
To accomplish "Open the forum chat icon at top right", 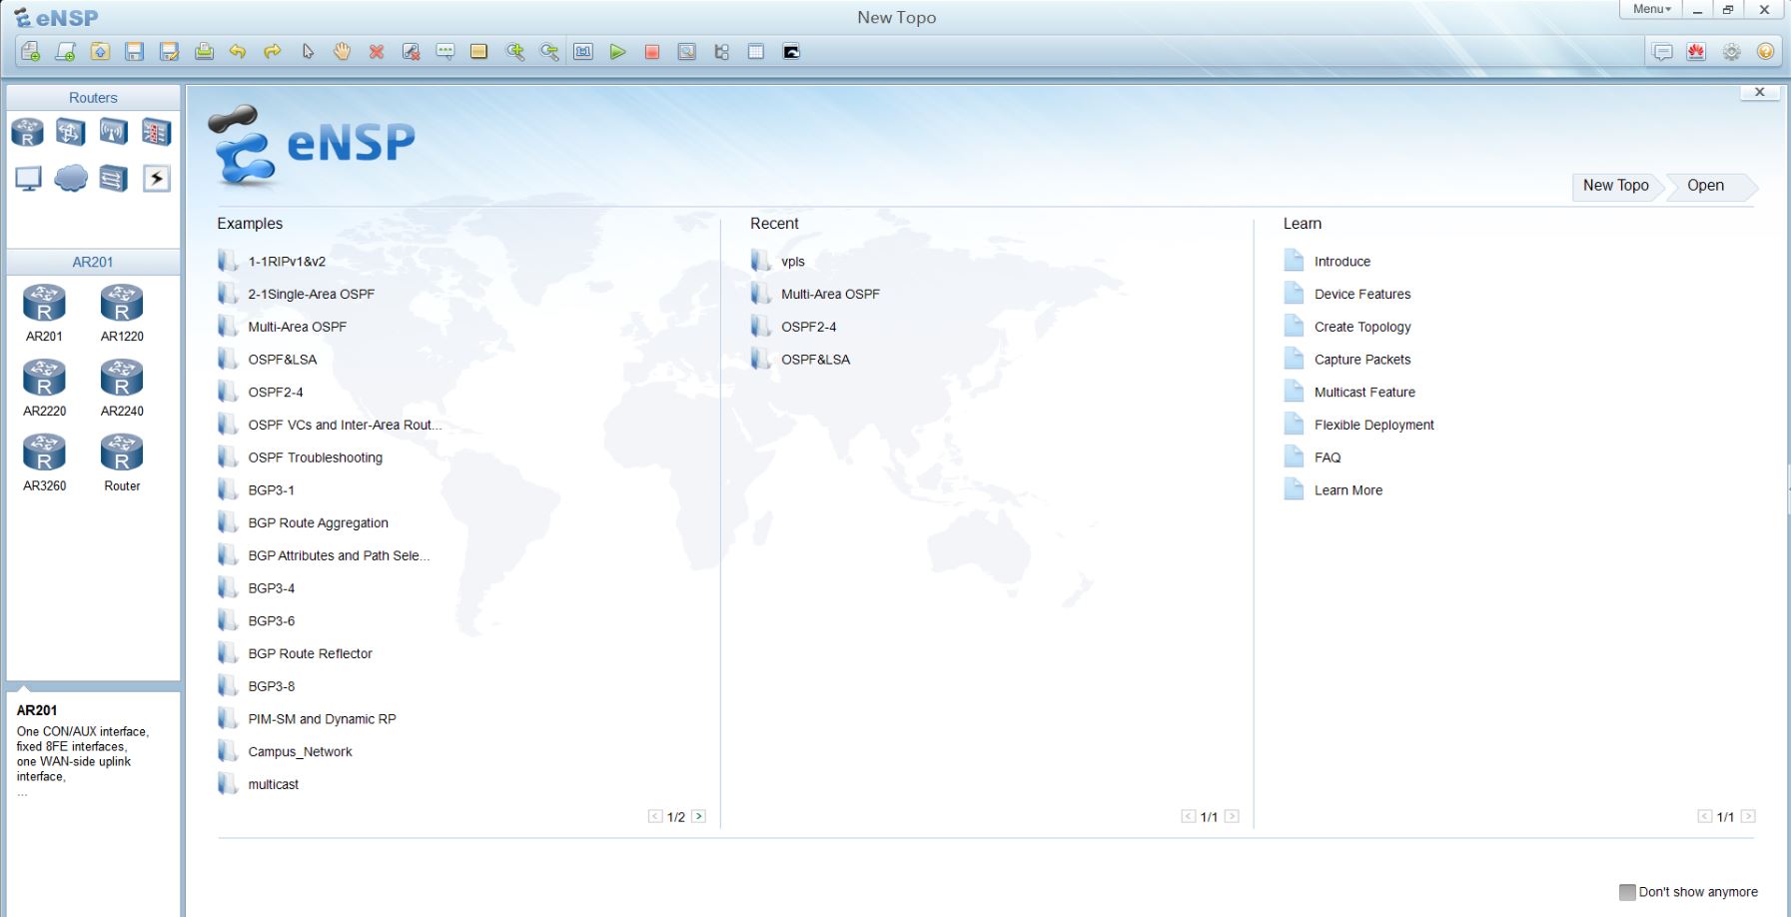I will point(1662,52).
